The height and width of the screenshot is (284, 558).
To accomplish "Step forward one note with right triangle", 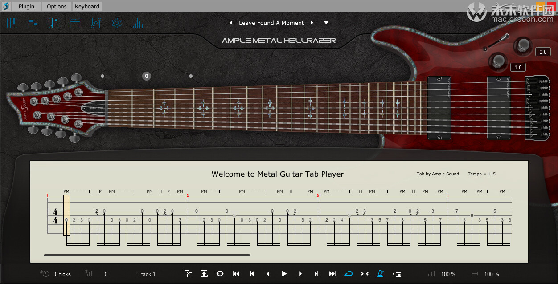I will tap(300, 274).
